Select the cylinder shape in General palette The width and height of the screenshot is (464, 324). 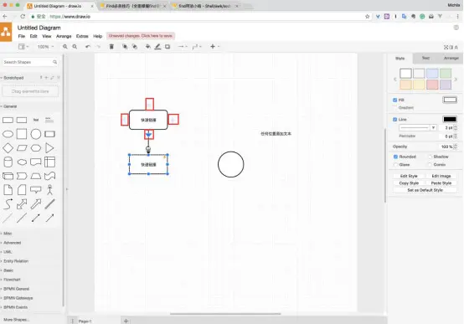(8, 162)
